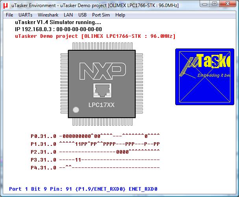Click the P3.31..0 port state row

pos(95,160)
